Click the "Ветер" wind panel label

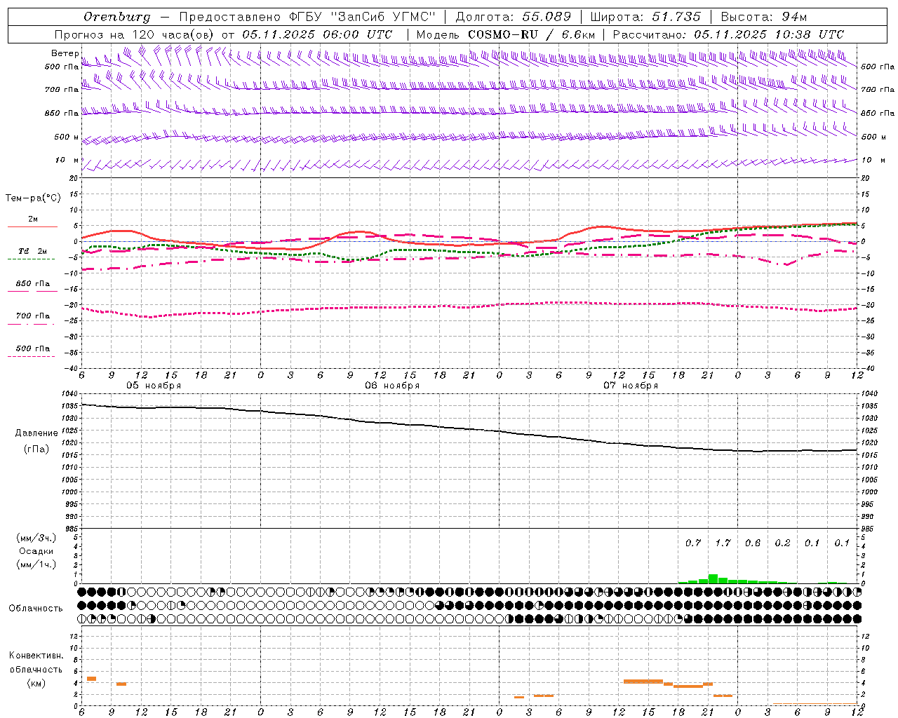tap(65, 53)
